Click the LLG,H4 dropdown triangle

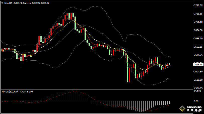coord(2,3)
